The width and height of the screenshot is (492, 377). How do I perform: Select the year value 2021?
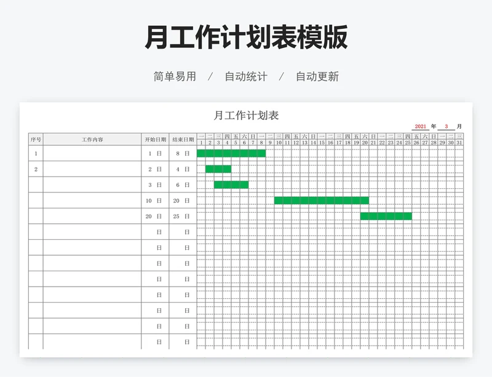[420, 127]
